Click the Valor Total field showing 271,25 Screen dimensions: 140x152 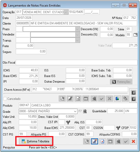pyautogui.click(x=125, y=45)
